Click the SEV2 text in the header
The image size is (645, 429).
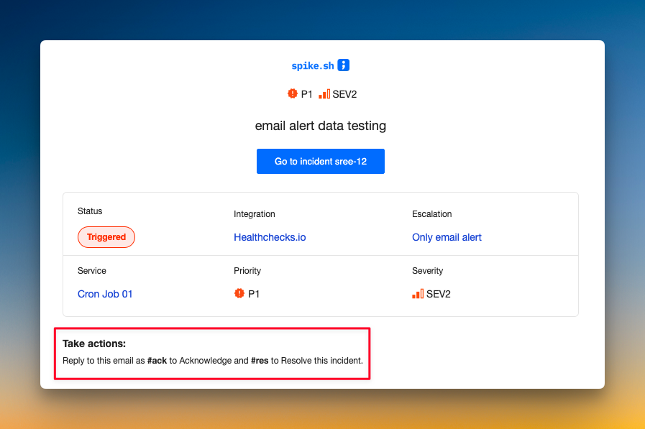tap(344, 94)
